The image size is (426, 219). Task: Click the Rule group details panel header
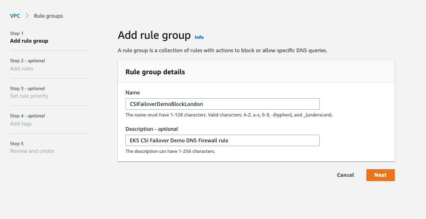tap(256, 72)
